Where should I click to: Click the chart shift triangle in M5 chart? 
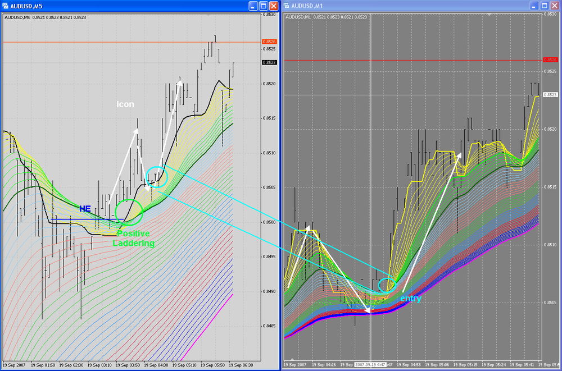tap(209, 15)
